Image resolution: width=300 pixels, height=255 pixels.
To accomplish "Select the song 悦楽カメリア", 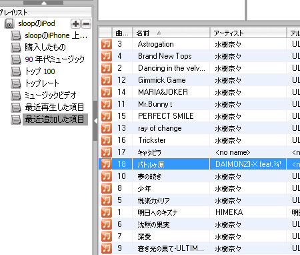I will pos(153,200).
